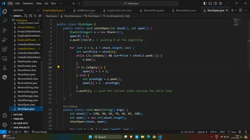The height and width of the screenshot is (140, 250).
Task: Click Ln 14, Col 31 cursor position
Action: (x=187, y=132)
